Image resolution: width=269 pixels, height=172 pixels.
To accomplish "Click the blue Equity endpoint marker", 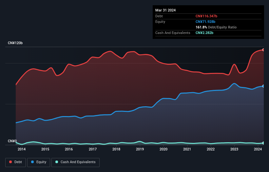I will coord(263,86).
